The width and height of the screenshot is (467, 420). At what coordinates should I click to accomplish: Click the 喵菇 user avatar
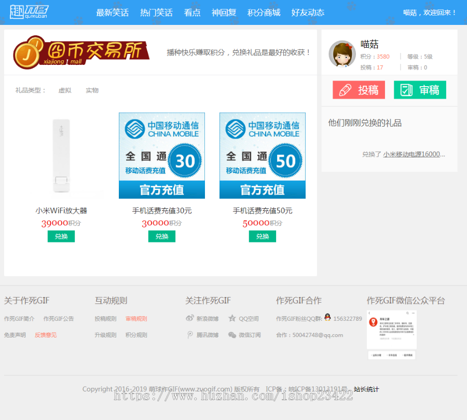(342, 53)
